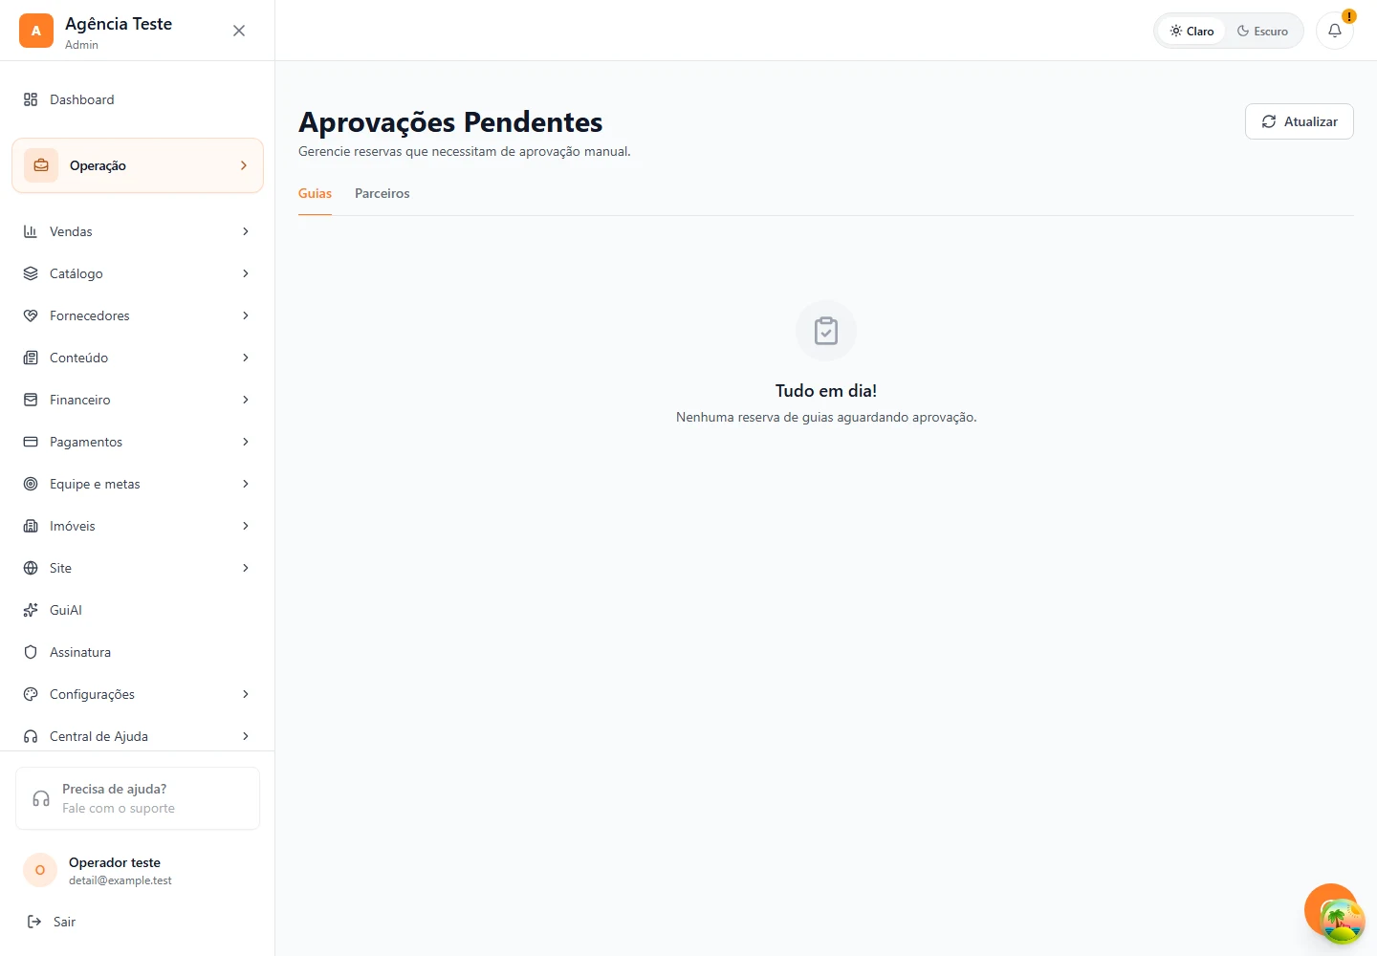Click the Vendas bar chart icon
Screen dimensions: 1377x956
(31, 231)
